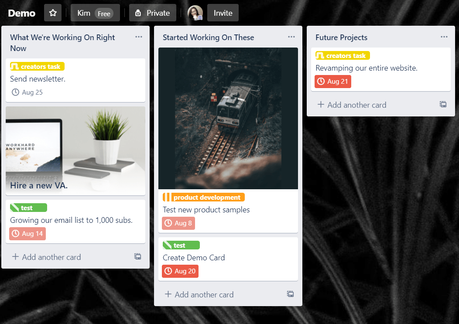This screenshot has height=324, width=459.
Task: Click clock icon on Aug 25 due date
Action: pyautogui.click(x=15, y=92)
